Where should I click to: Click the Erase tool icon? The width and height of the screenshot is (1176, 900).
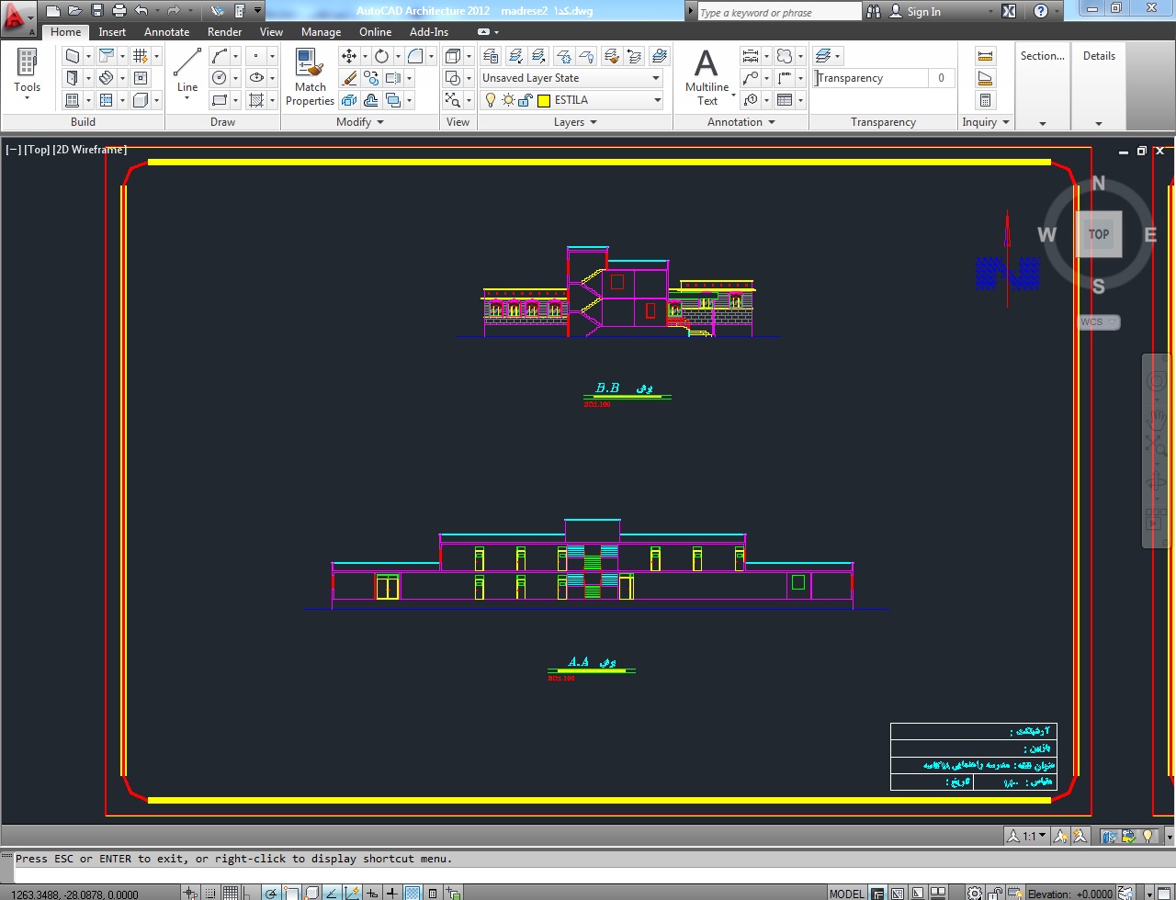point(349,78)
